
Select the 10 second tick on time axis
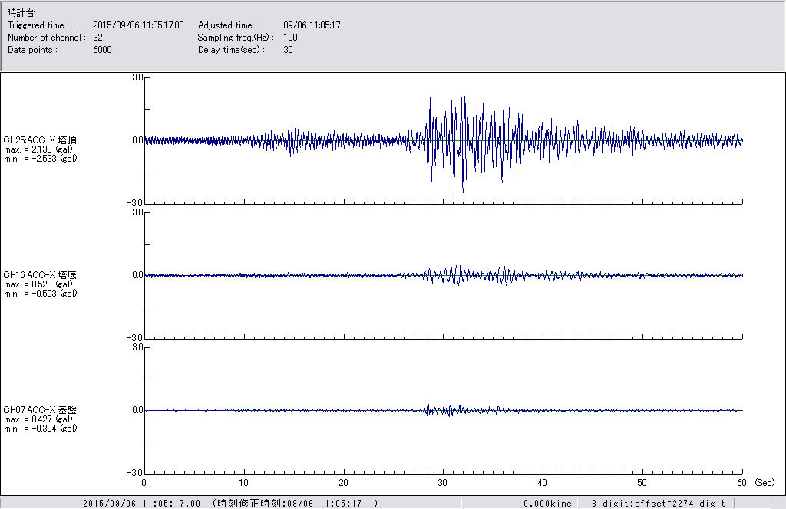pos(243,483)
